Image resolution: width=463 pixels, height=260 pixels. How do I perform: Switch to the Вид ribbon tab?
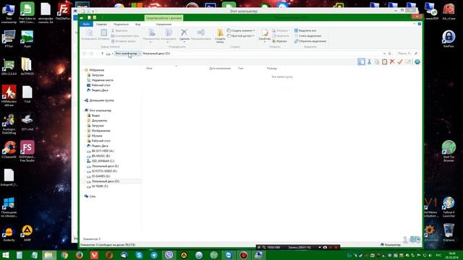pyautogui.click(x=138, y=24)
